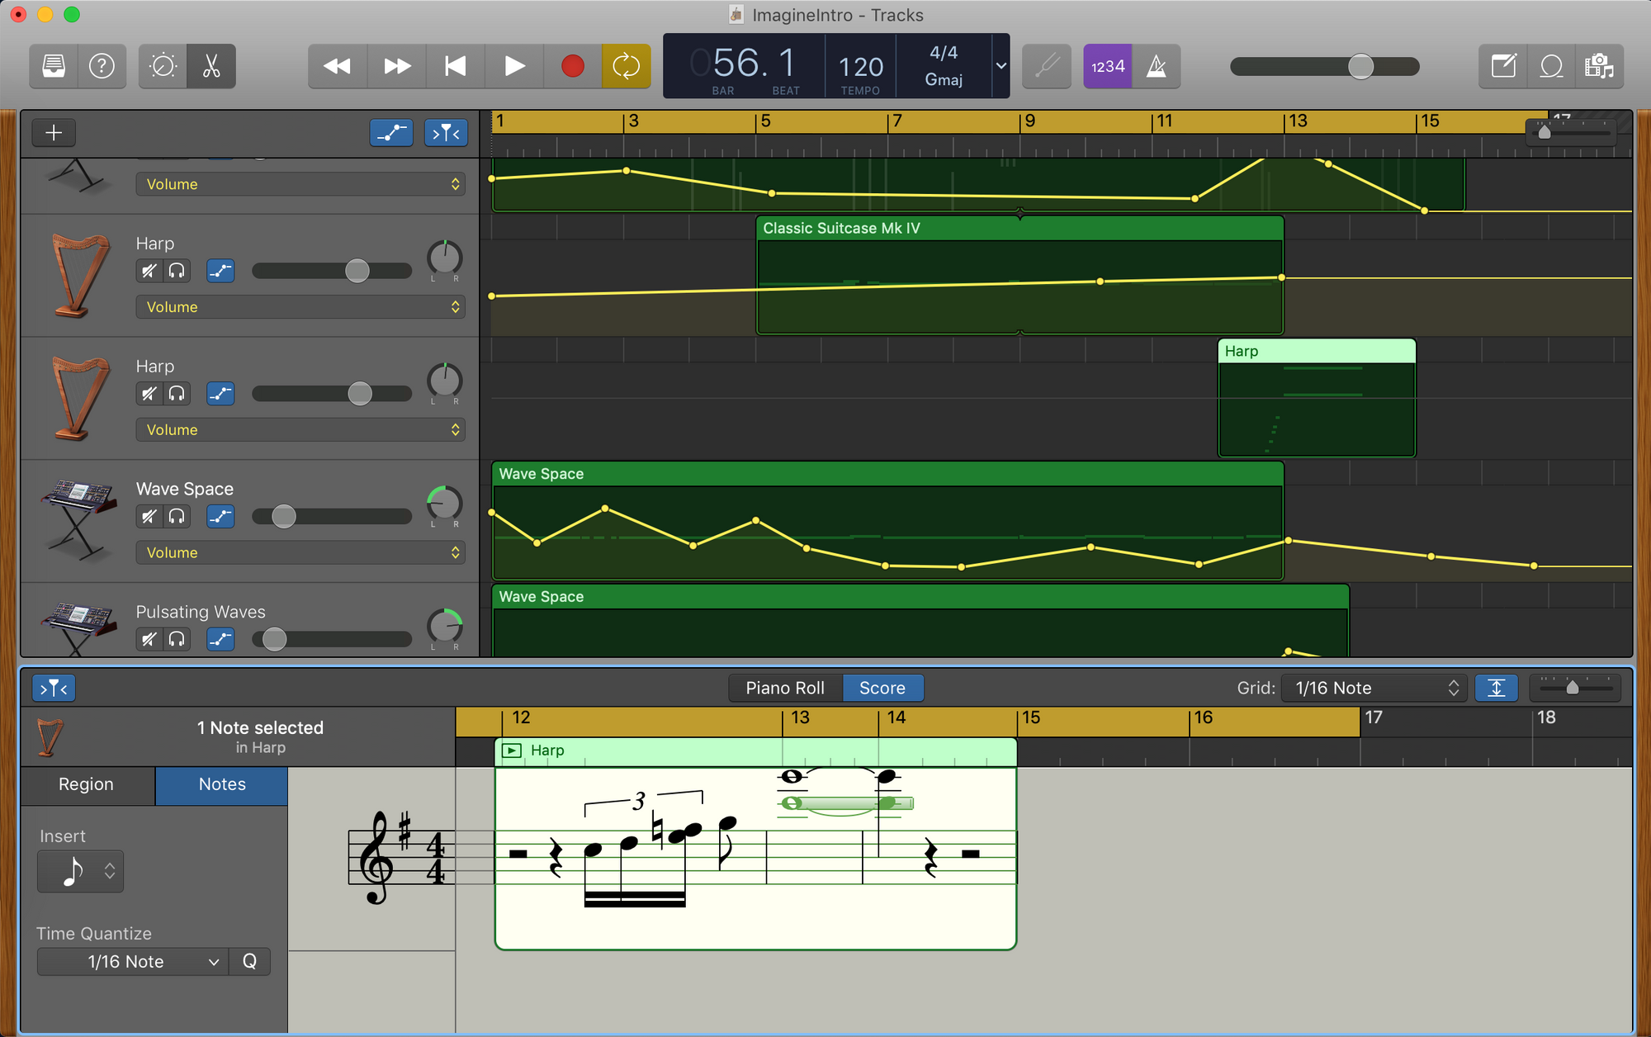Open the Note Pad icon

pyautogui.click(x=1503, y=66)
